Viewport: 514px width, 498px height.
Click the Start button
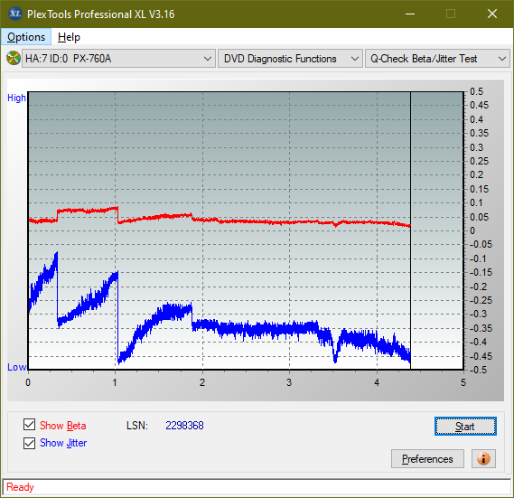click(465, 427)
